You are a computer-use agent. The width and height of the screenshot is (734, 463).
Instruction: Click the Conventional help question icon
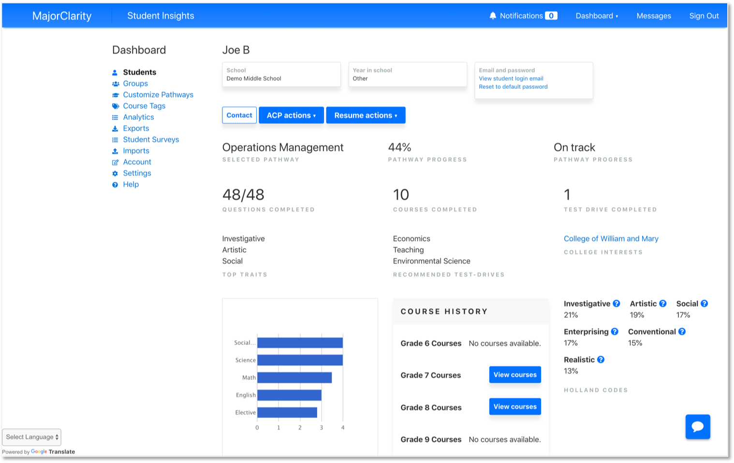point(682,332)
